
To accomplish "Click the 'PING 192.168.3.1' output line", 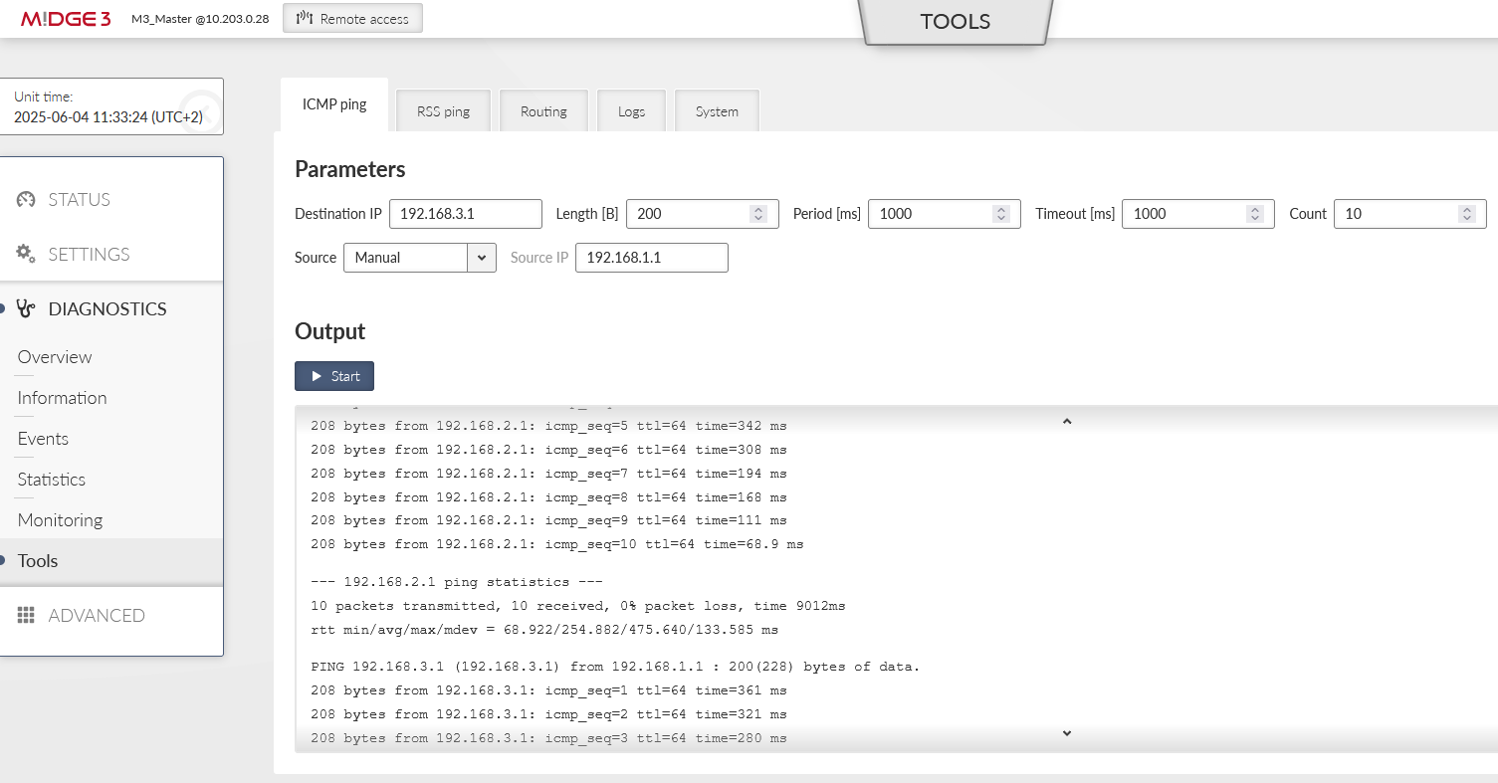I will click(615, 667).
